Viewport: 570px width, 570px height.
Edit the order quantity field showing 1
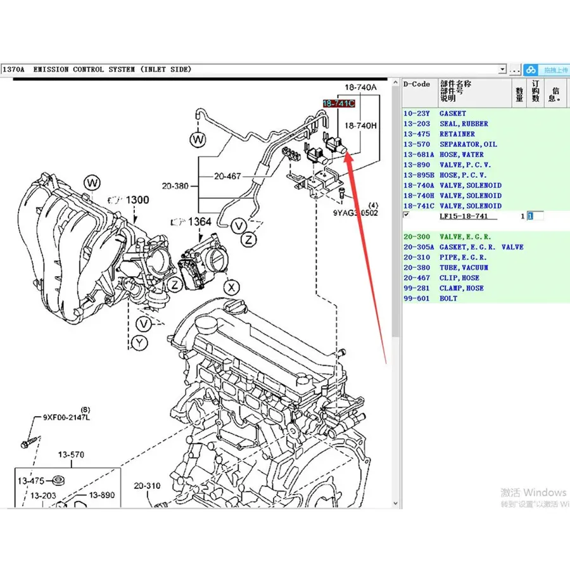point(531,215)
